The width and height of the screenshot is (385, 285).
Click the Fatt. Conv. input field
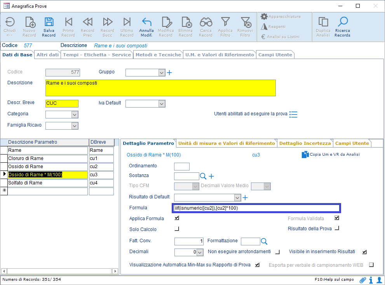pyautogui.click(x=189, y=241)
